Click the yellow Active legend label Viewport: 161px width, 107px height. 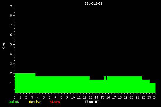pos(35,102)
